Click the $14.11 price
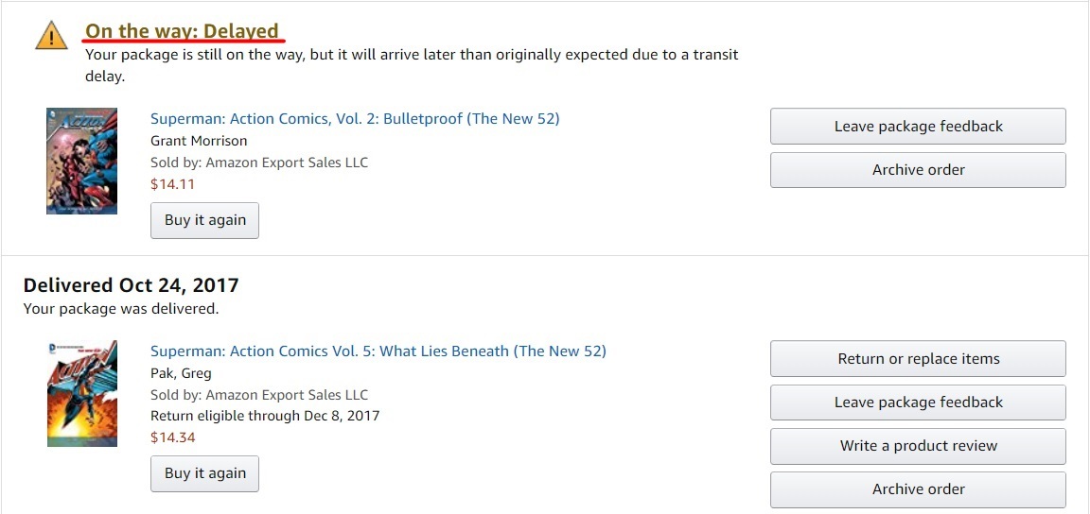The width and height of the screenshot is (1090, 514). tap(172, 184)
